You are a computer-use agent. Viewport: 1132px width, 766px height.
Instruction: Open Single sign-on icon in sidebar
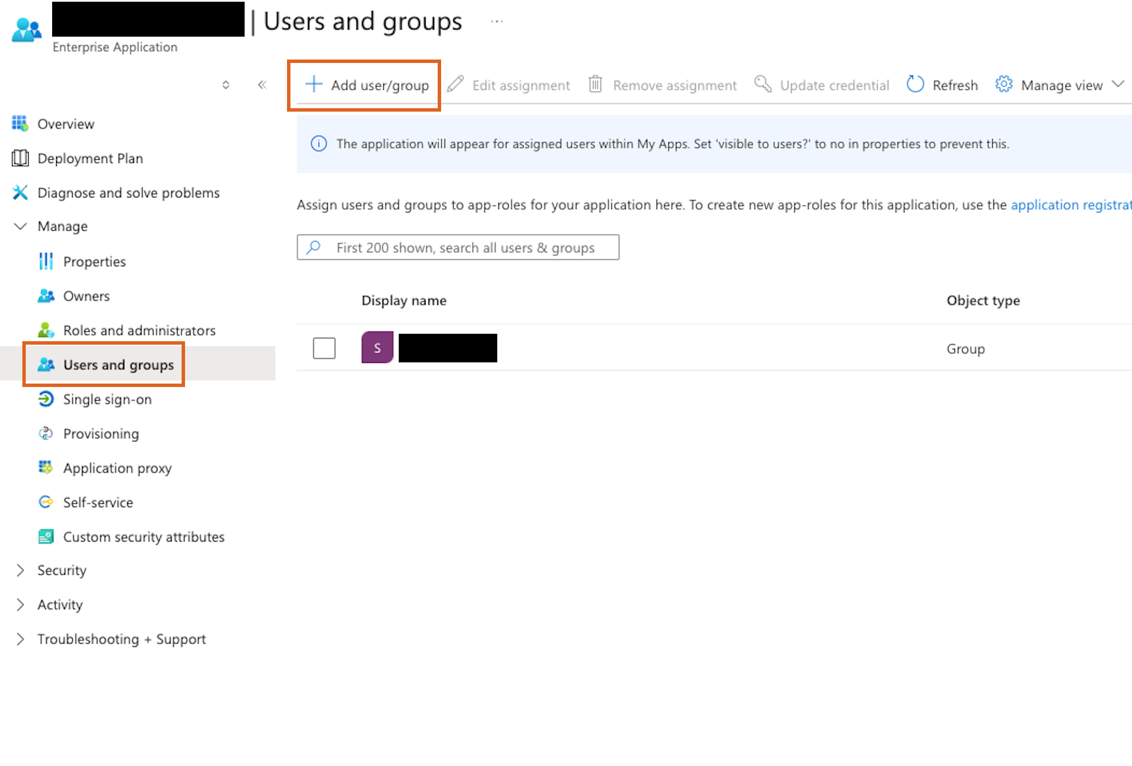coord(46,399)
